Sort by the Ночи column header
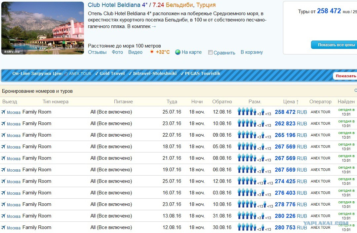The image size is (357, 233). coord(197,102)
